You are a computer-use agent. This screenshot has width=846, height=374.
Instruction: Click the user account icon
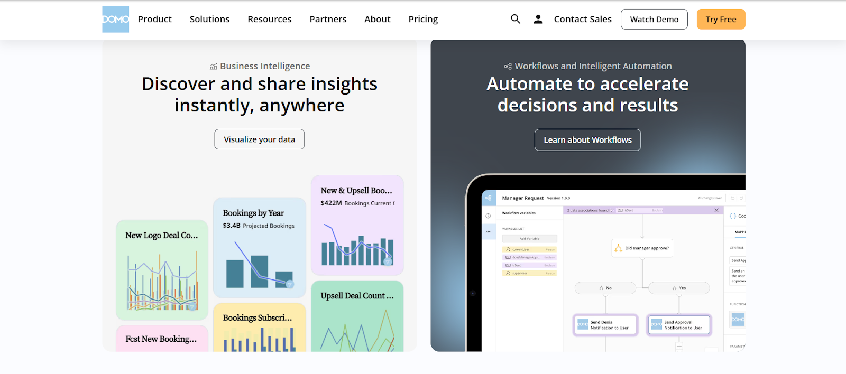click(538, 19)
